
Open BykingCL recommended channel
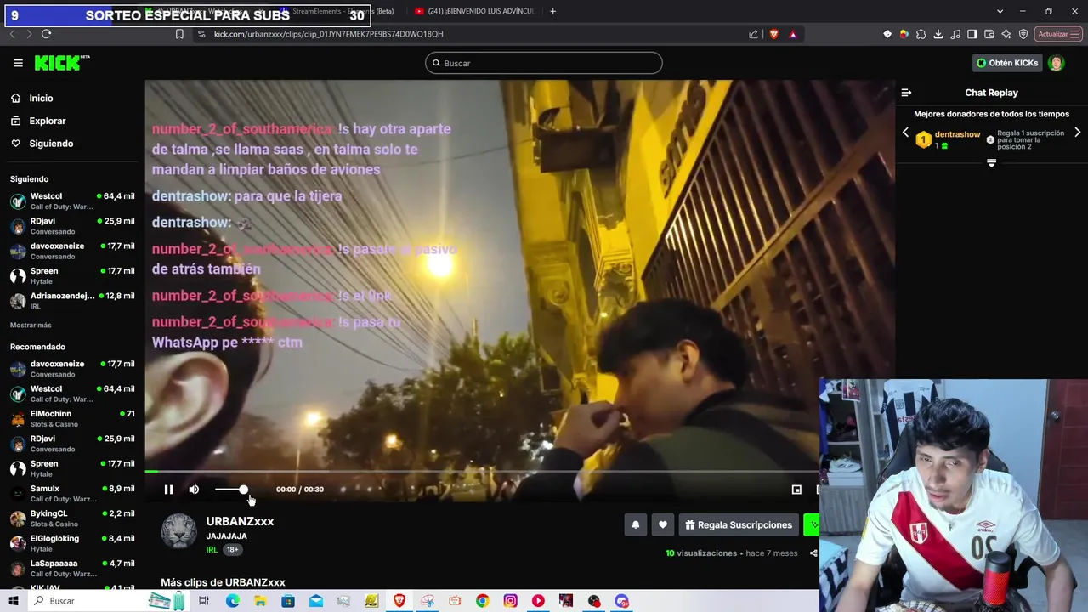point(72,518)
